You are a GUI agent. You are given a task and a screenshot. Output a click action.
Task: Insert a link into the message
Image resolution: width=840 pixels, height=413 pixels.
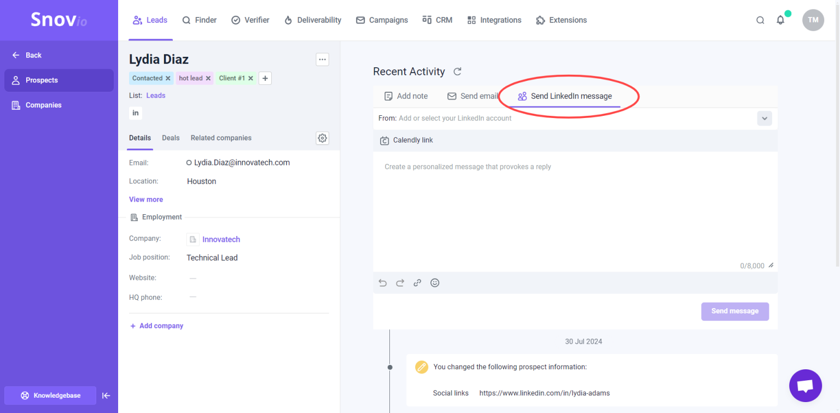pyautogui.click(x=417, y=283)
